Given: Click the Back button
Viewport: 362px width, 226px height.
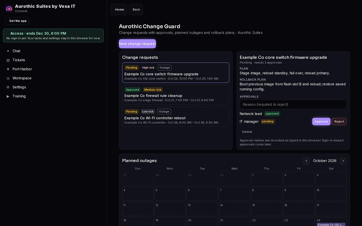Looking at the screenshot, I should pos(136,10).
